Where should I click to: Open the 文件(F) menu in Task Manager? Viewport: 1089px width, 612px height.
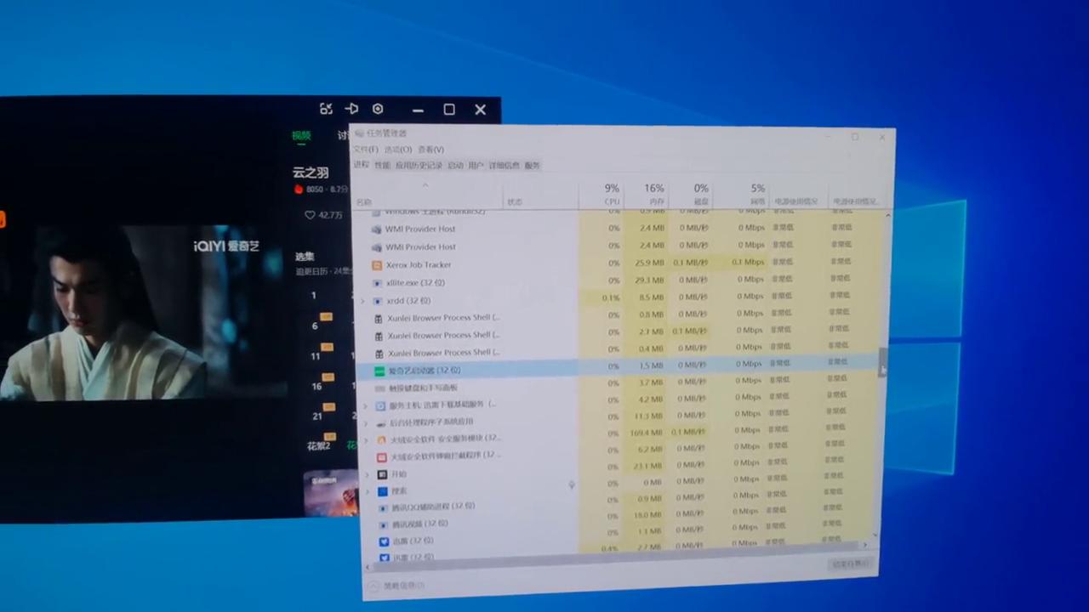point(366,150)
